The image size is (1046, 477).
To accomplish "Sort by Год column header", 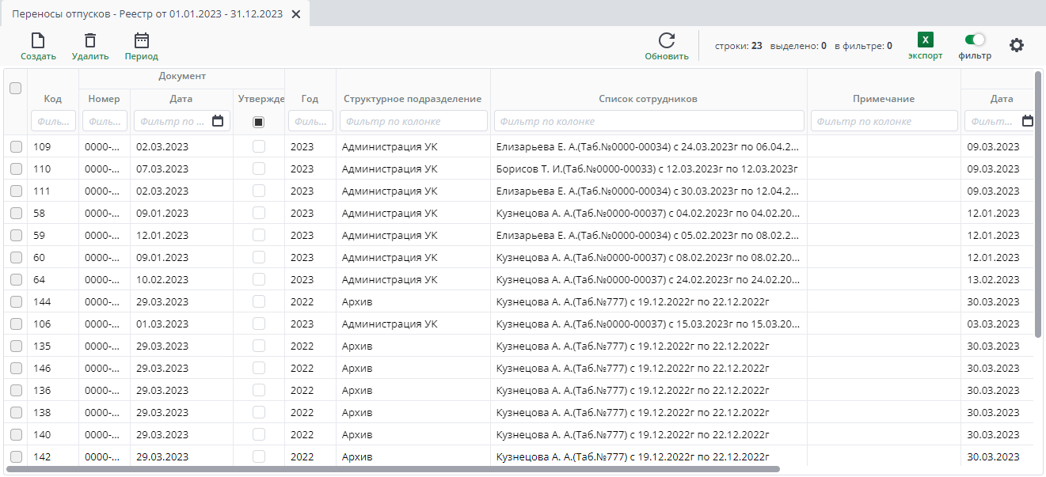I will coord(310,99).
